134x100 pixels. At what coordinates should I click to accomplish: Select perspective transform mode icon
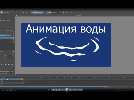click(x=3, y=20)
